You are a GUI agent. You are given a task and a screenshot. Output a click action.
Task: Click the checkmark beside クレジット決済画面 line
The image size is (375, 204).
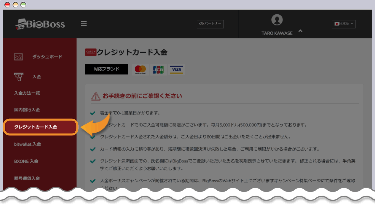(93, 161)
